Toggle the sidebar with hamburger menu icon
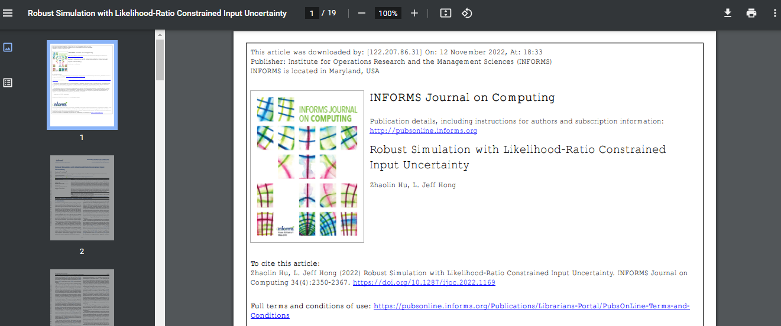 tap(8, 13)
